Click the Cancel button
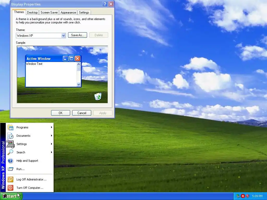This screenshot has width=267, height=200. click(82, 113)
